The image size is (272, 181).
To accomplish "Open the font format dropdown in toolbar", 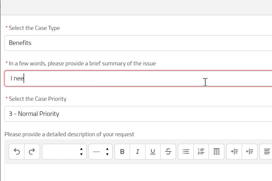I will (x=64, y=152).
